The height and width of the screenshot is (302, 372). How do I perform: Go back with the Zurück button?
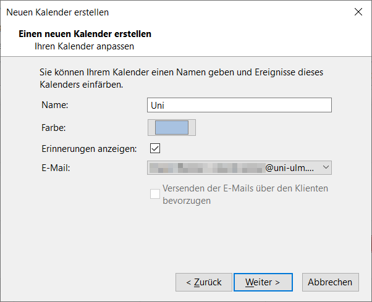click(203, 282)
